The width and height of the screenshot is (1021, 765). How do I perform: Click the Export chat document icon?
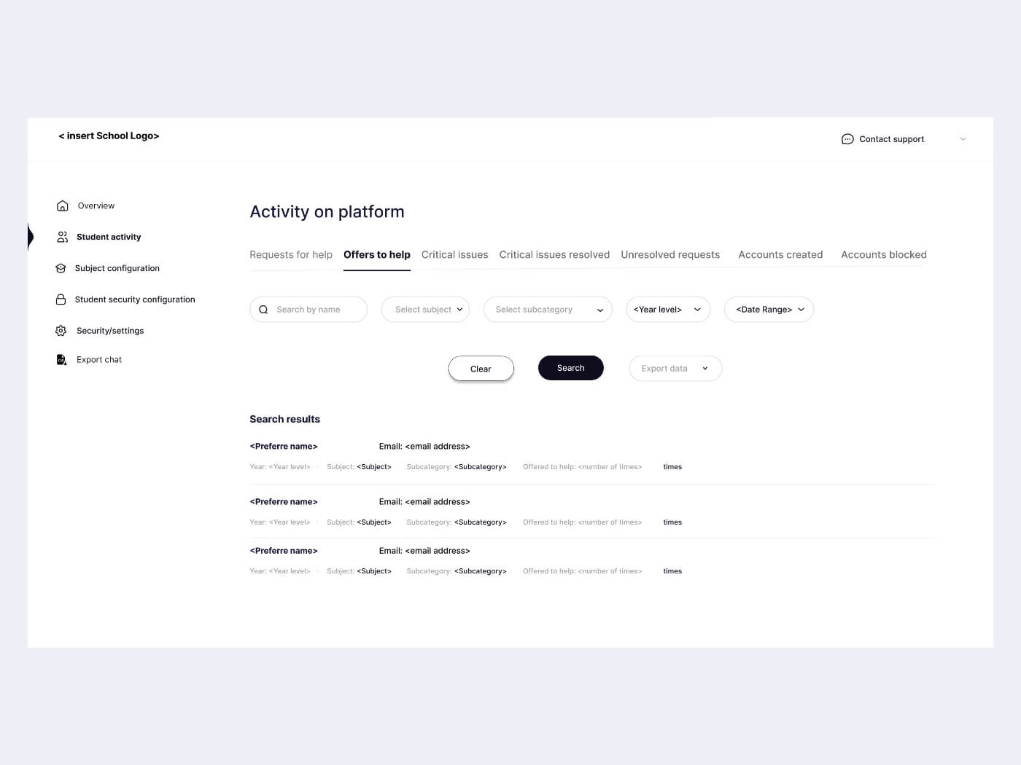(61, 359)
